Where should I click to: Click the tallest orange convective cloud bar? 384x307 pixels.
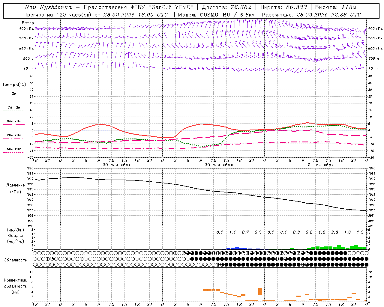click(260, 291)
